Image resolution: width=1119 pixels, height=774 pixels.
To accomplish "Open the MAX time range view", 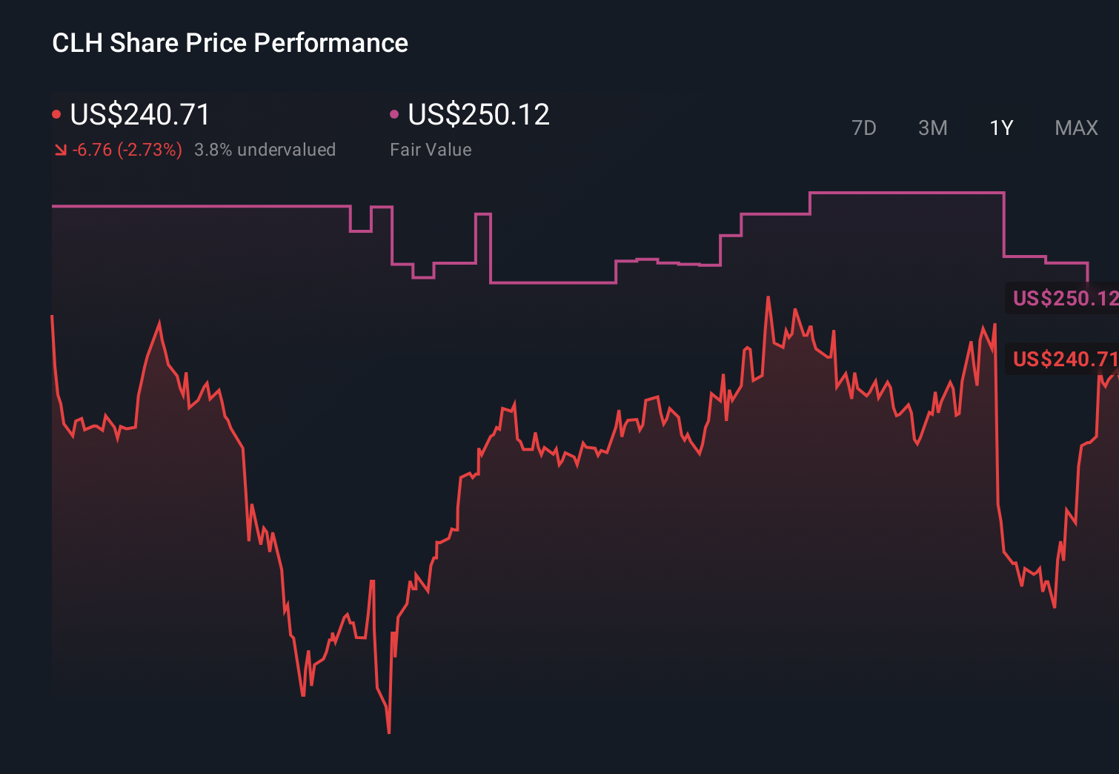I will [x=1075, y=128].
